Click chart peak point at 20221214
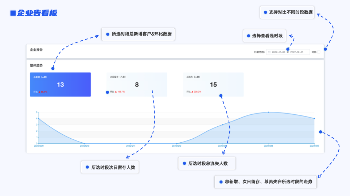Image resolution: width=350 pixels, height=196 pixels. coord(269,112)
